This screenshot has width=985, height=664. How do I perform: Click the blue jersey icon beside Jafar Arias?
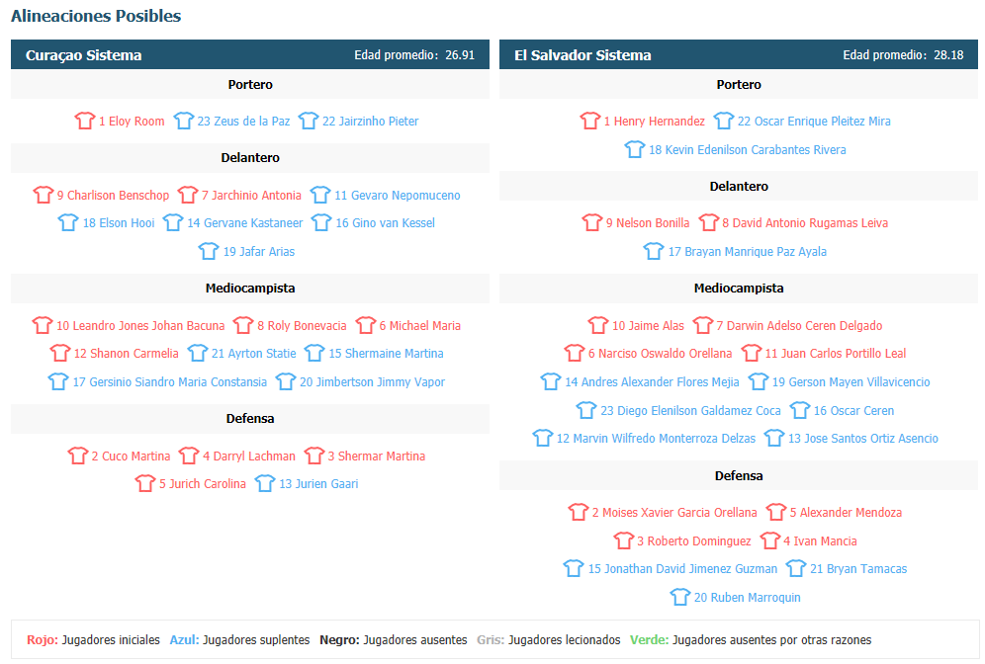210,251
